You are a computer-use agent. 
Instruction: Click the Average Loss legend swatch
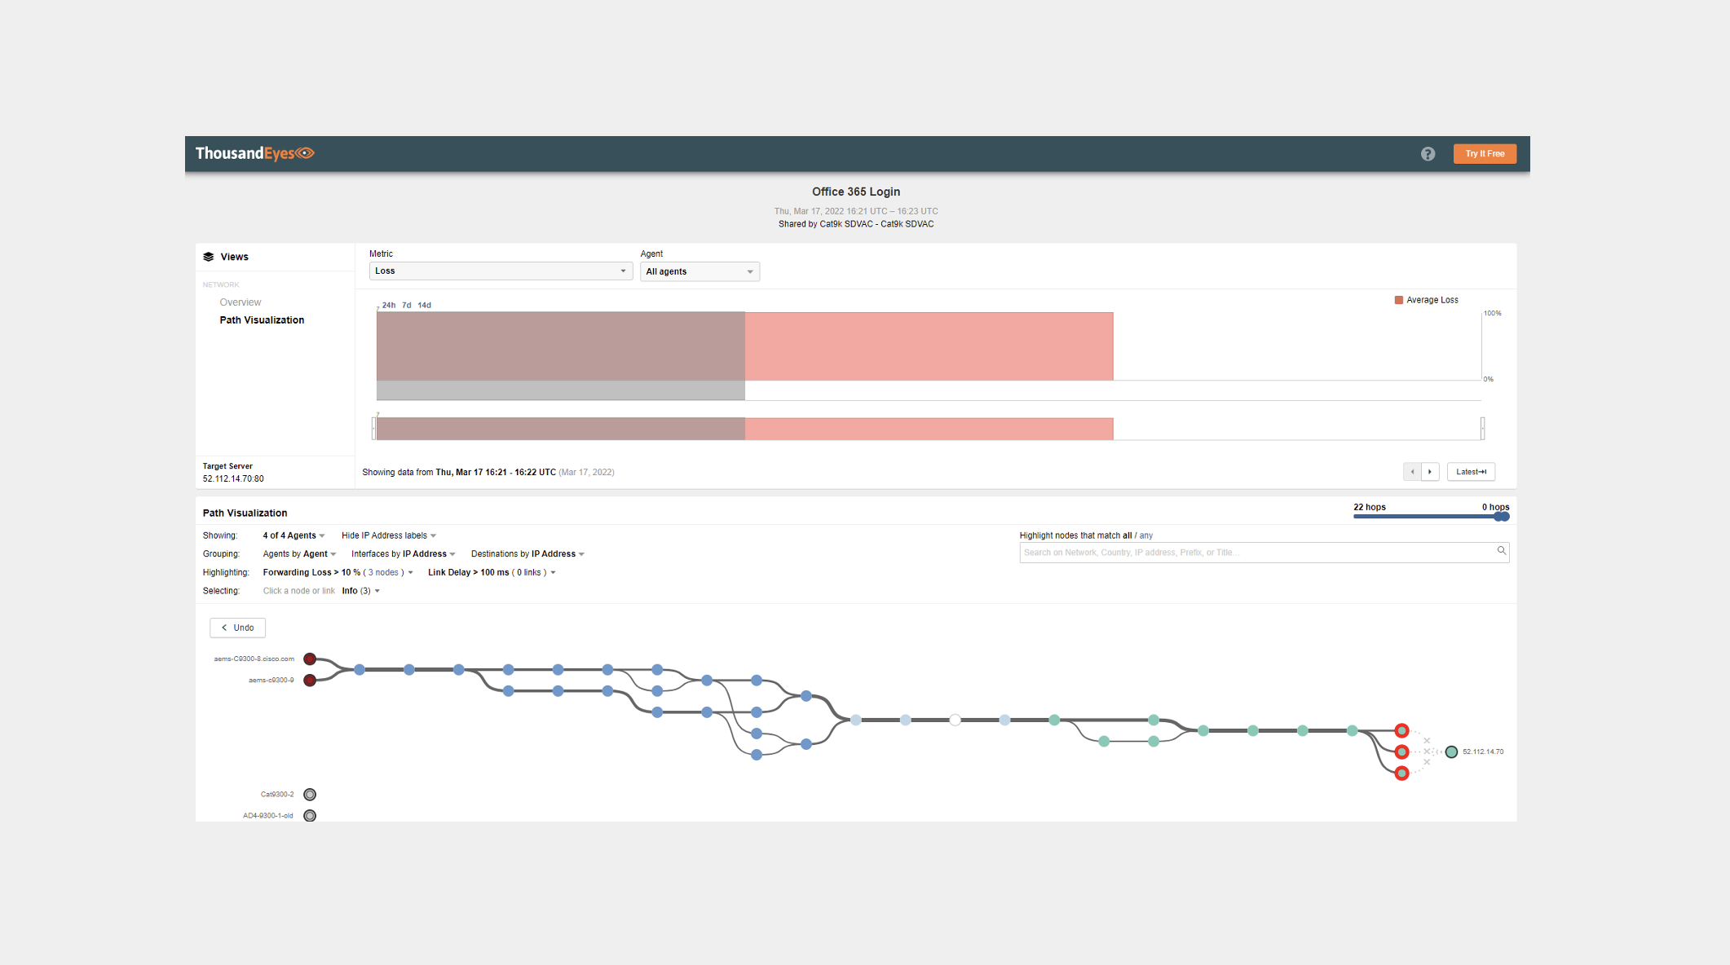click(1399, 300)
